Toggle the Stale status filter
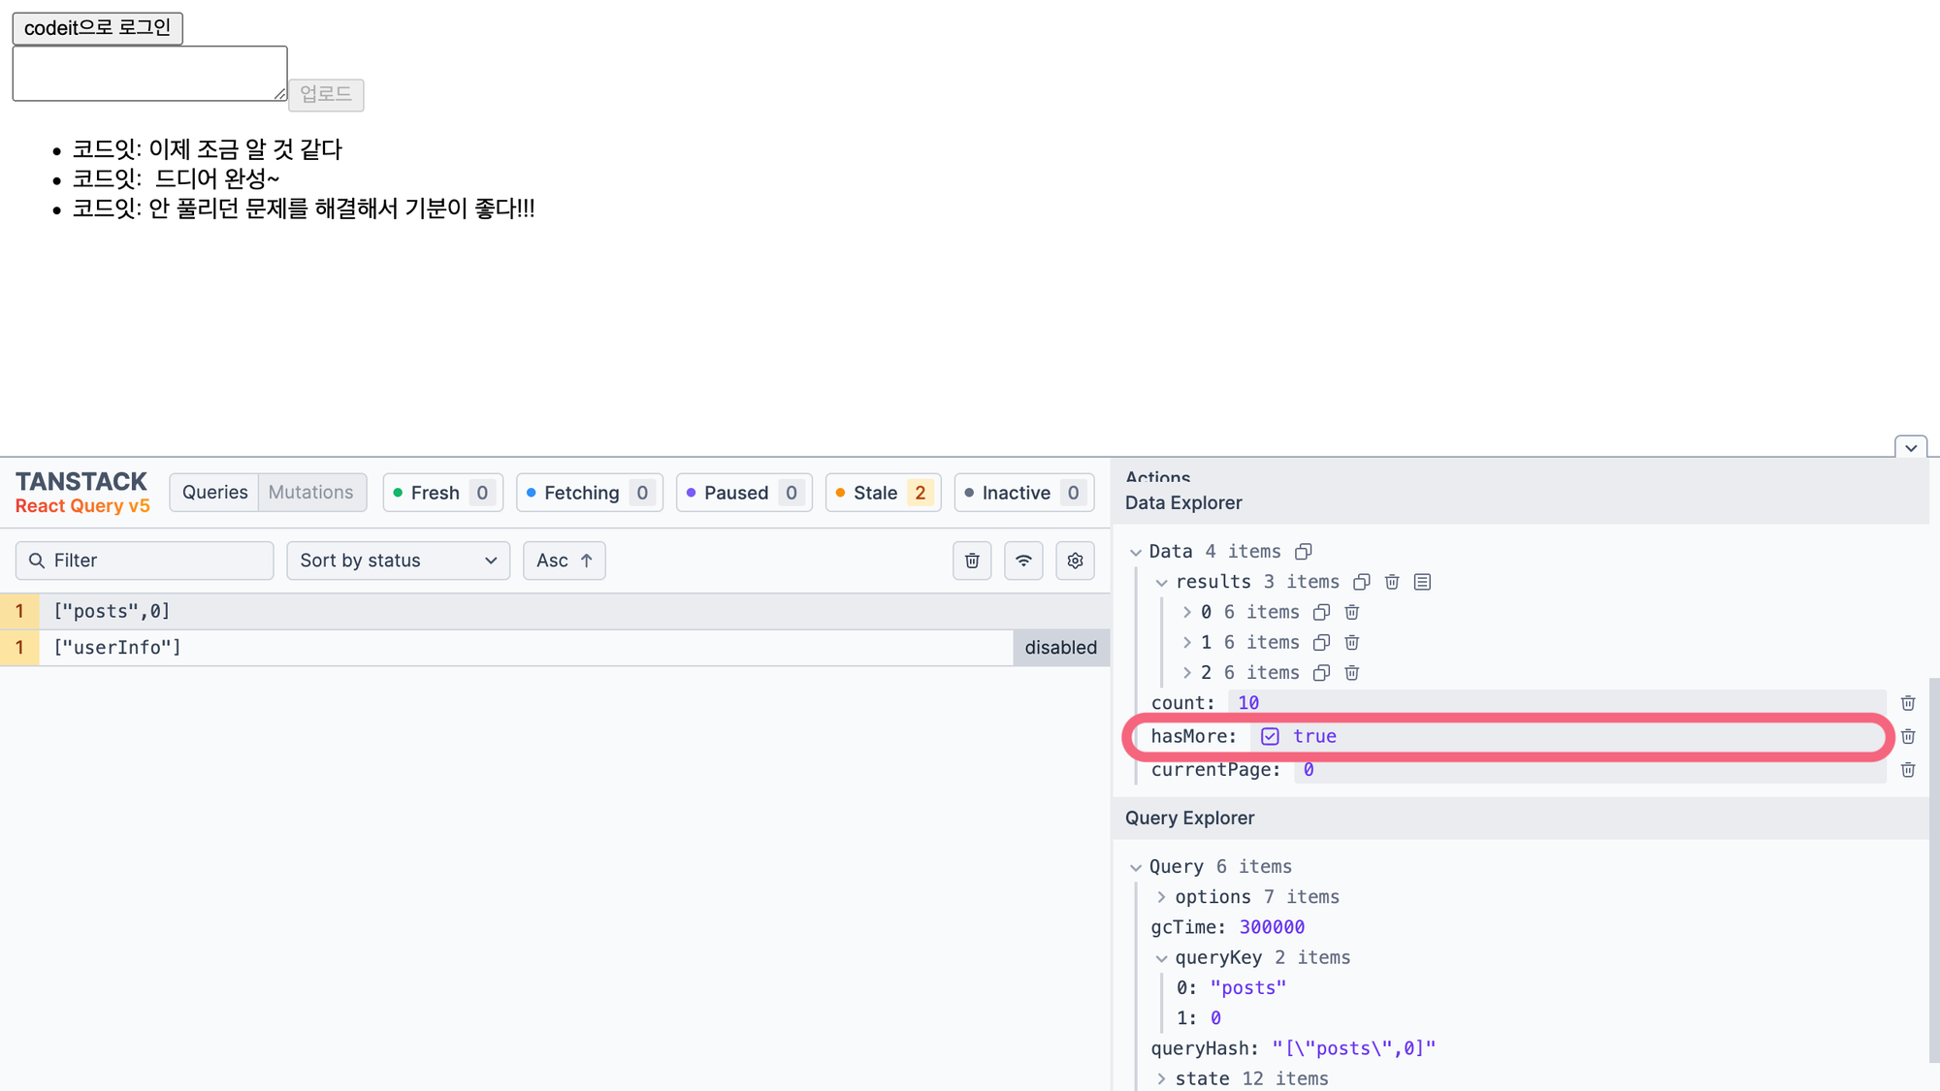The width and height of the screenshot is (1940, 1091). [x=883, y=493]
